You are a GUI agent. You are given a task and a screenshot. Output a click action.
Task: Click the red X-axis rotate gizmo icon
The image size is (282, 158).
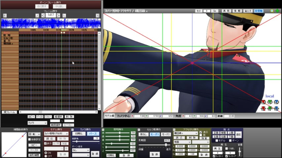(263, 102)
